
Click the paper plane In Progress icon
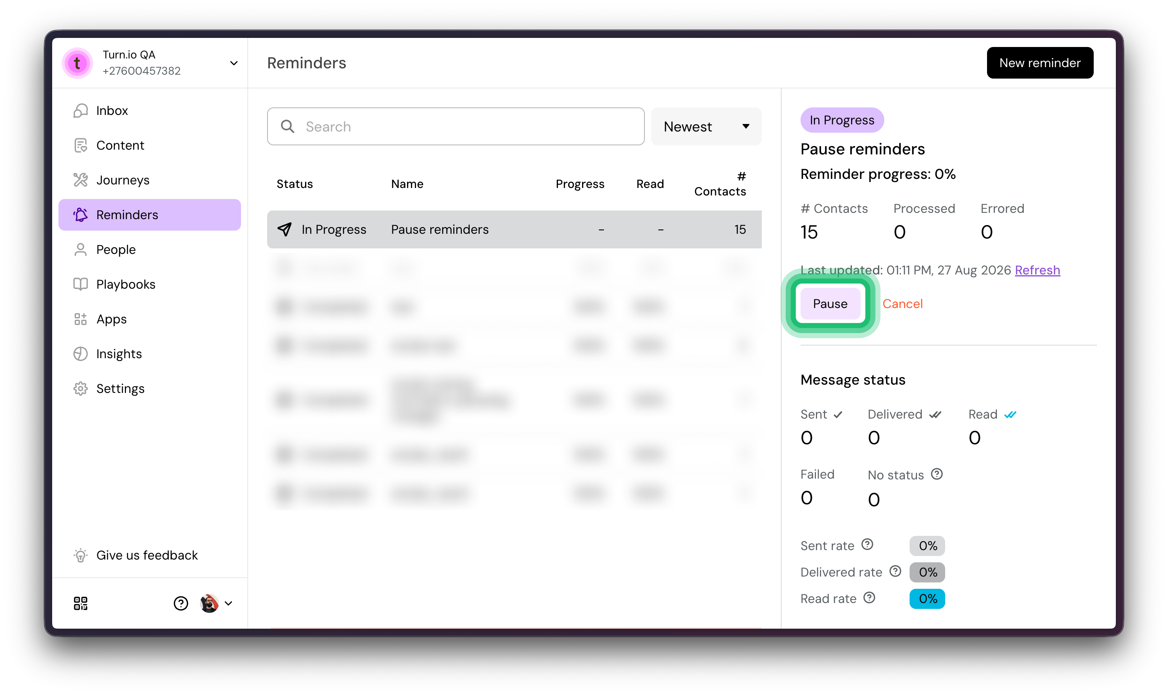(284, 229)
